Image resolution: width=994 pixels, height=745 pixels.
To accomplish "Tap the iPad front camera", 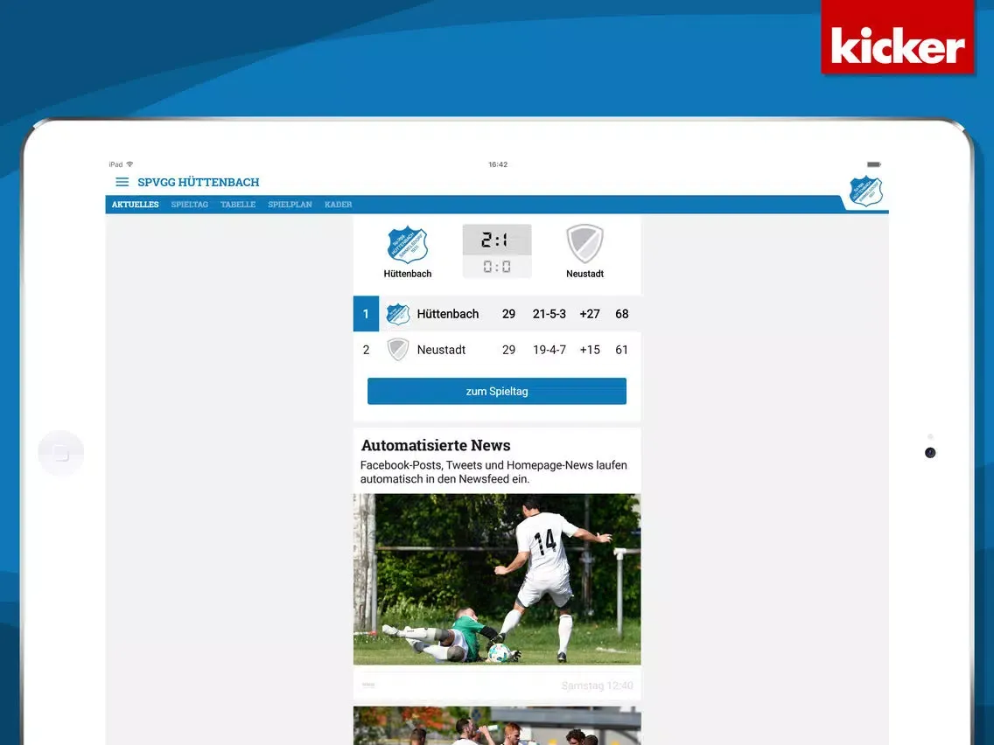I will (930, 453).
